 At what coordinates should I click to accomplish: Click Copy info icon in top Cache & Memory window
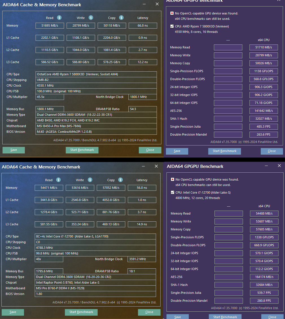[121, 18]
